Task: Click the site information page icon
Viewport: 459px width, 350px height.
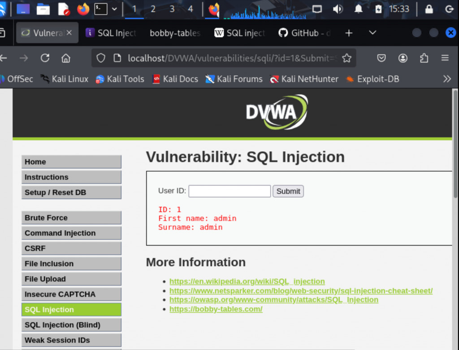Action: pos(117,58)
